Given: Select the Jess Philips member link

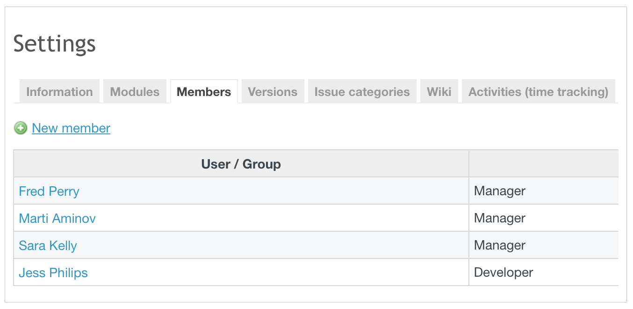Looking at the screenshot, I should tap(53, 272).
